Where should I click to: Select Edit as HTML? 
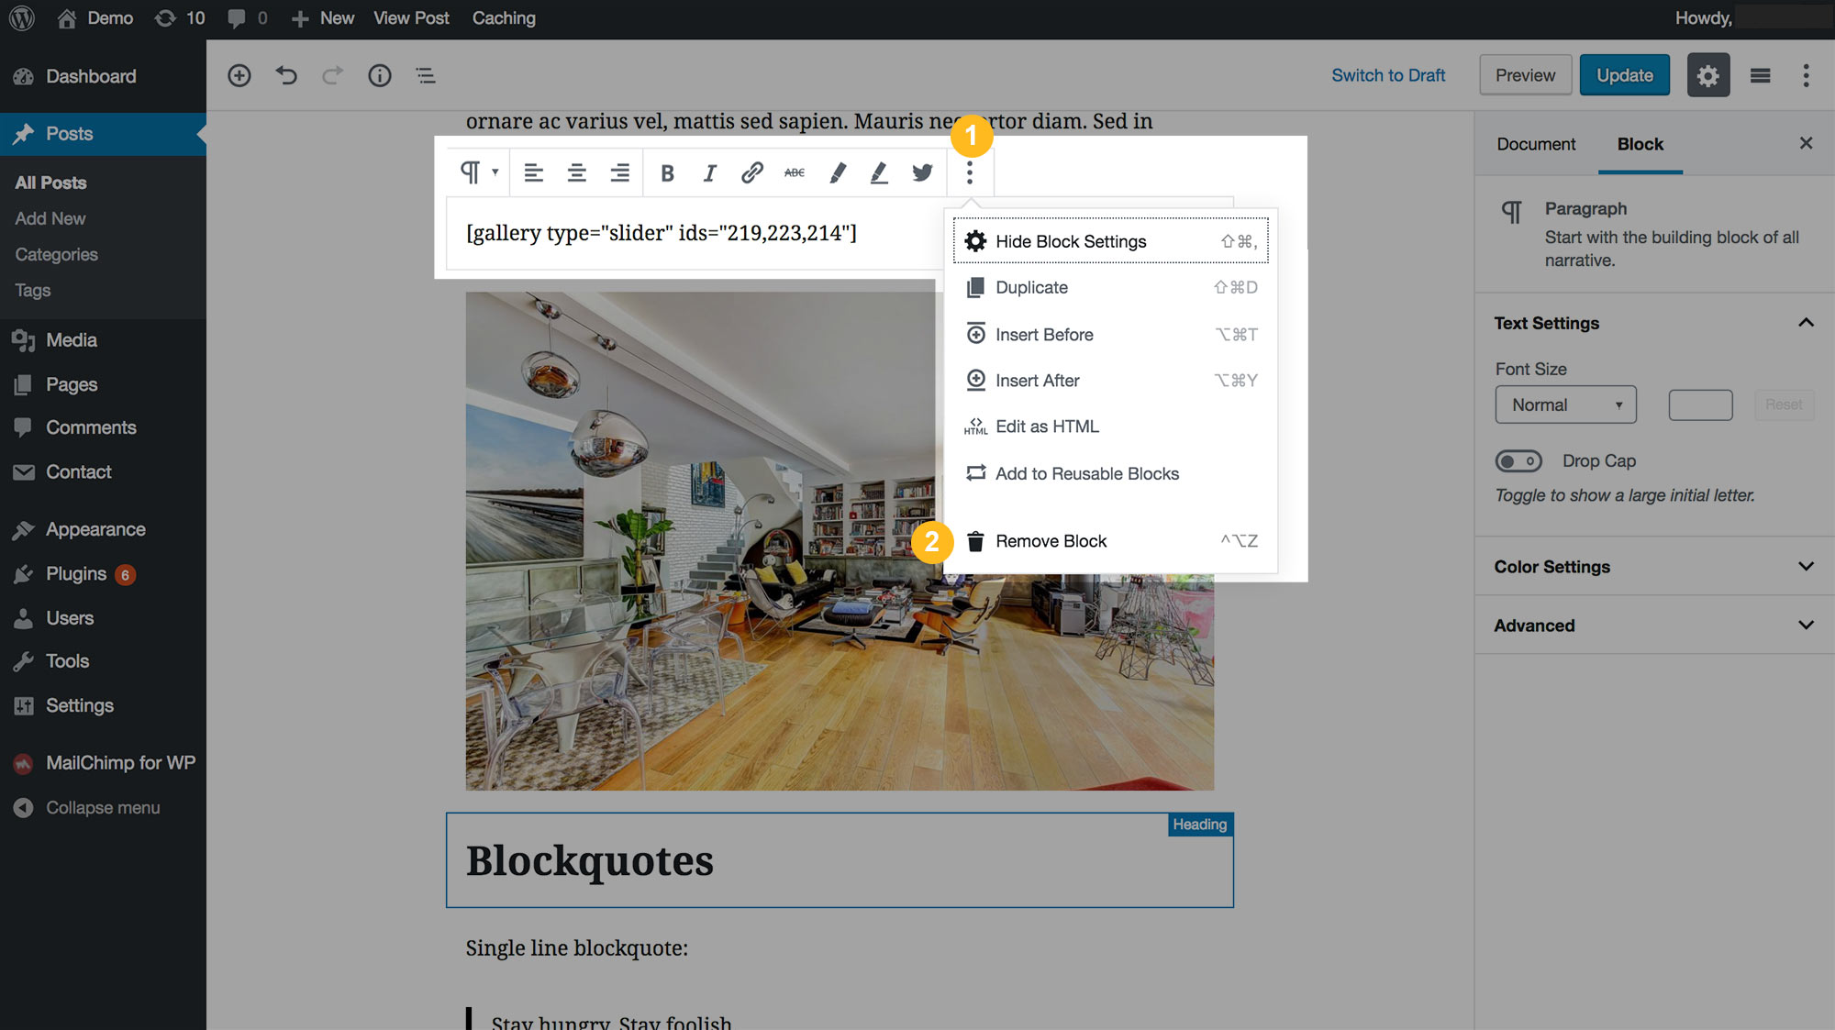click(1110, 426)
